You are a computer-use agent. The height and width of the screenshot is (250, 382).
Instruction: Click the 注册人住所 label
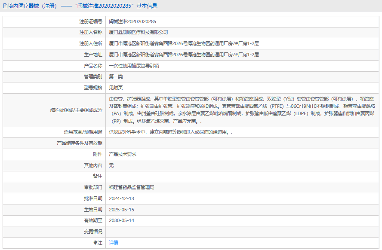pos(91,43)
